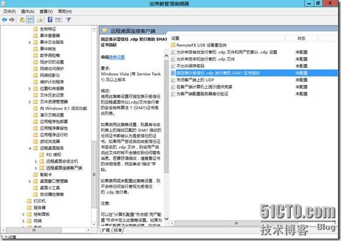Click folder icon of 服务器 tree node
The height and width of the screenshot is (241, 341).
(29, 207)
